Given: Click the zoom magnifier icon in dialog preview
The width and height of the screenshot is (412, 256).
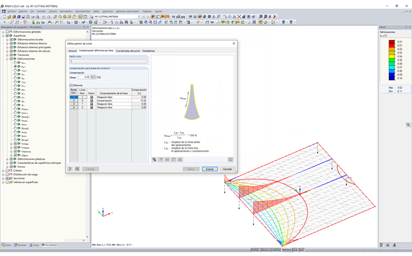Looking at the screenshot, I should click(230, 160).
